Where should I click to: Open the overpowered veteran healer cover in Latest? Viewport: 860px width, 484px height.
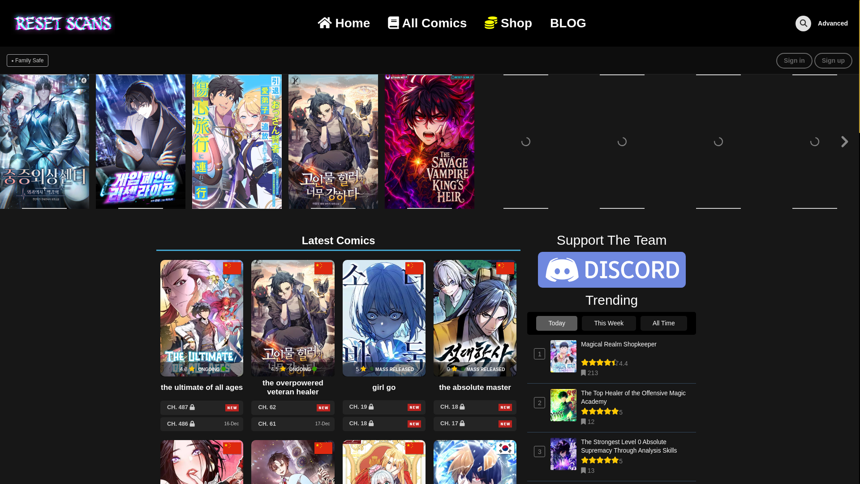(293, 318)
